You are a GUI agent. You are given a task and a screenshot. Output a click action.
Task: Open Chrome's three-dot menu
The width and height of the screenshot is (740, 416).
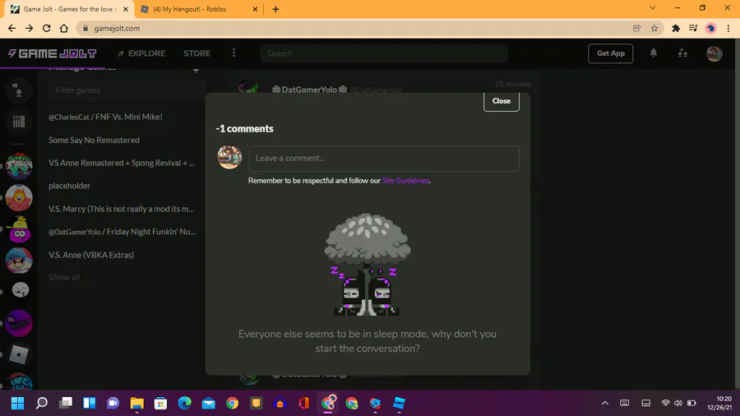[728, 28]
